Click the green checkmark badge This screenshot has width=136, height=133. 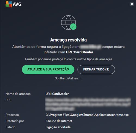(x=73, y=27)
